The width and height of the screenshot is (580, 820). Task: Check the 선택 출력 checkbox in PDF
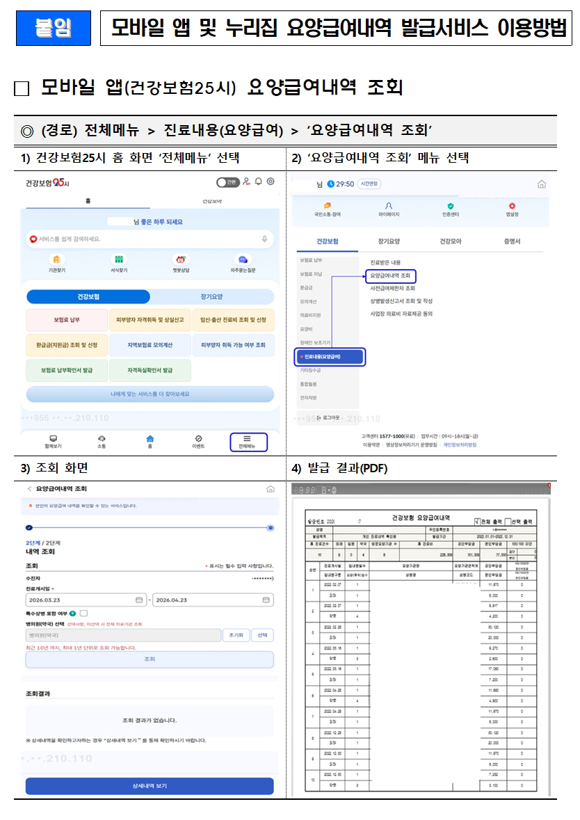(508, 522)
